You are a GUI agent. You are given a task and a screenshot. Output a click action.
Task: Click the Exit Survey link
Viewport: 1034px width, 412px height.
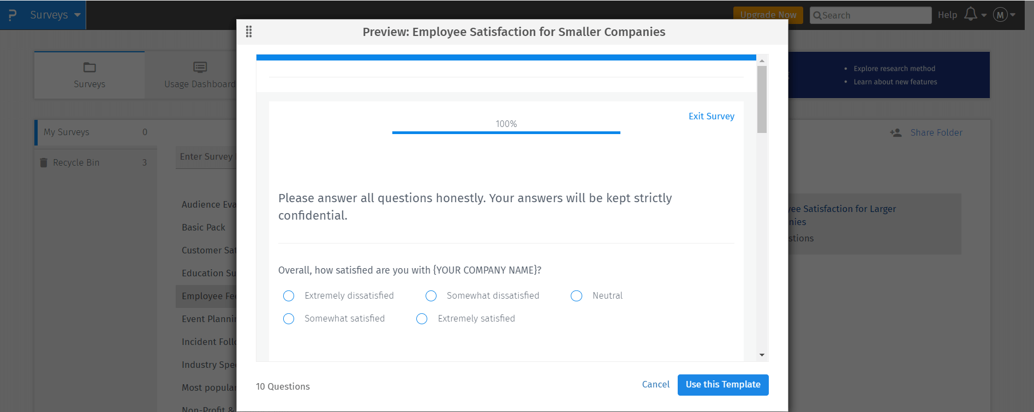[711, 116]
